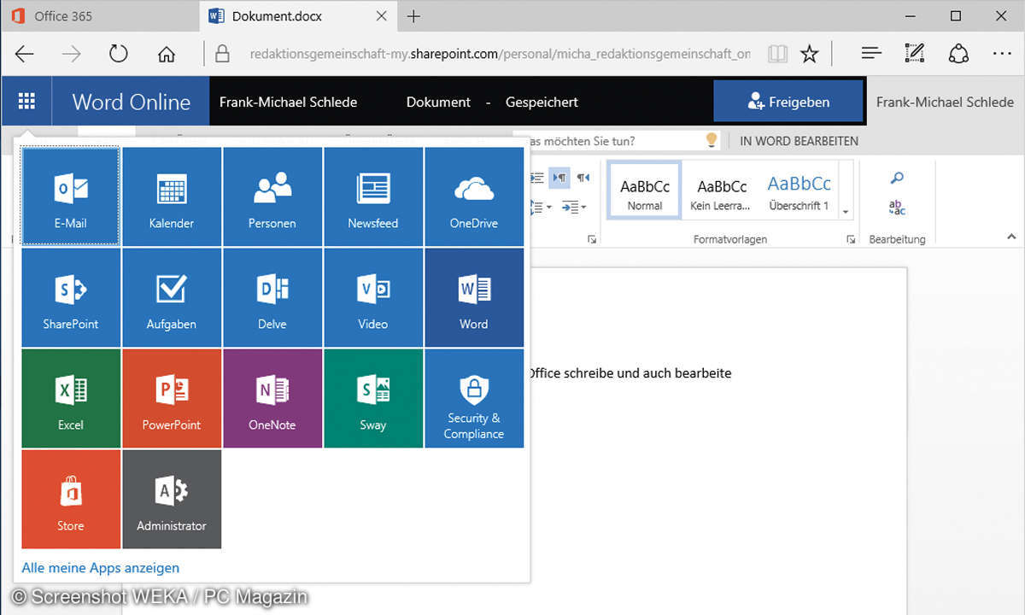
Task: Click the document text line
Action: (630, 372)
